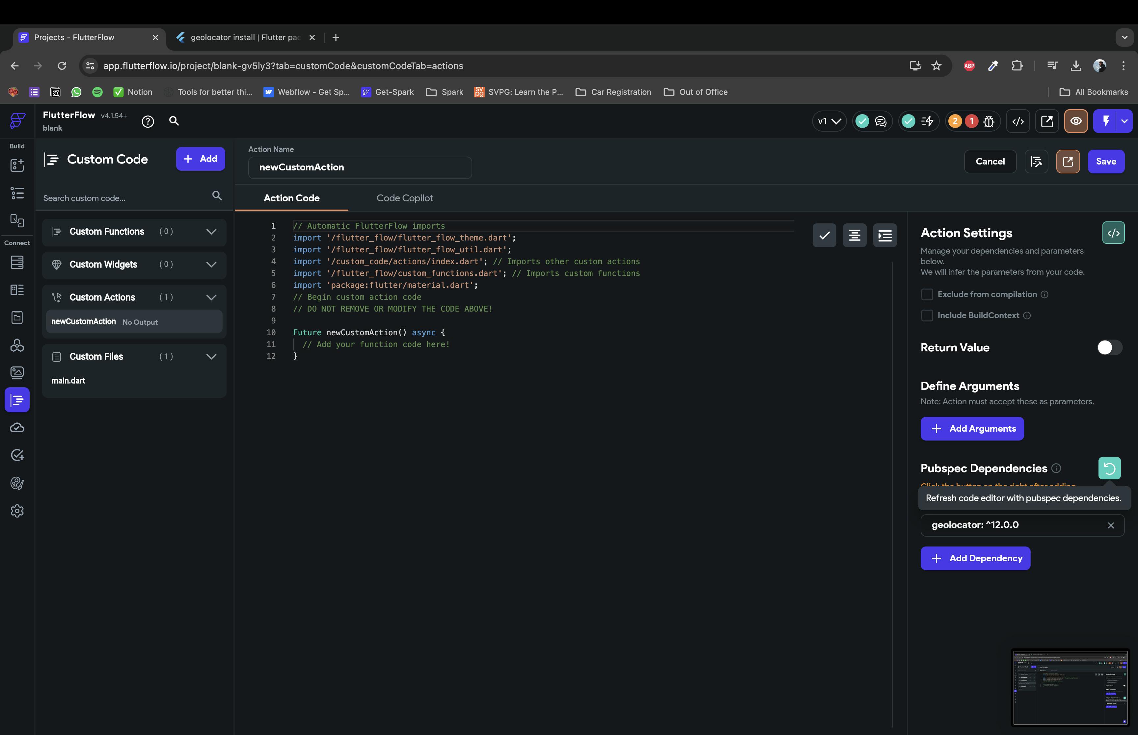Enable the Exclude from compilation checkbox
This screenshot has height=735, width=1138.
927,294
